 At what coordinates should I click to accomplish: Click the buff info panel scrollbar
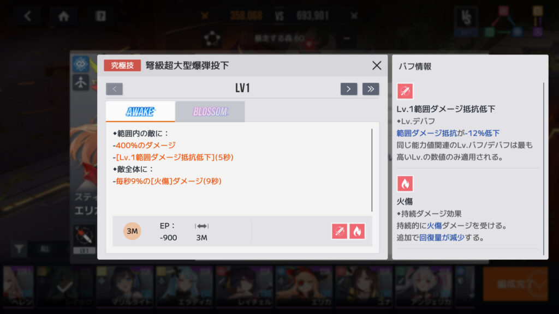click(544, 169)
